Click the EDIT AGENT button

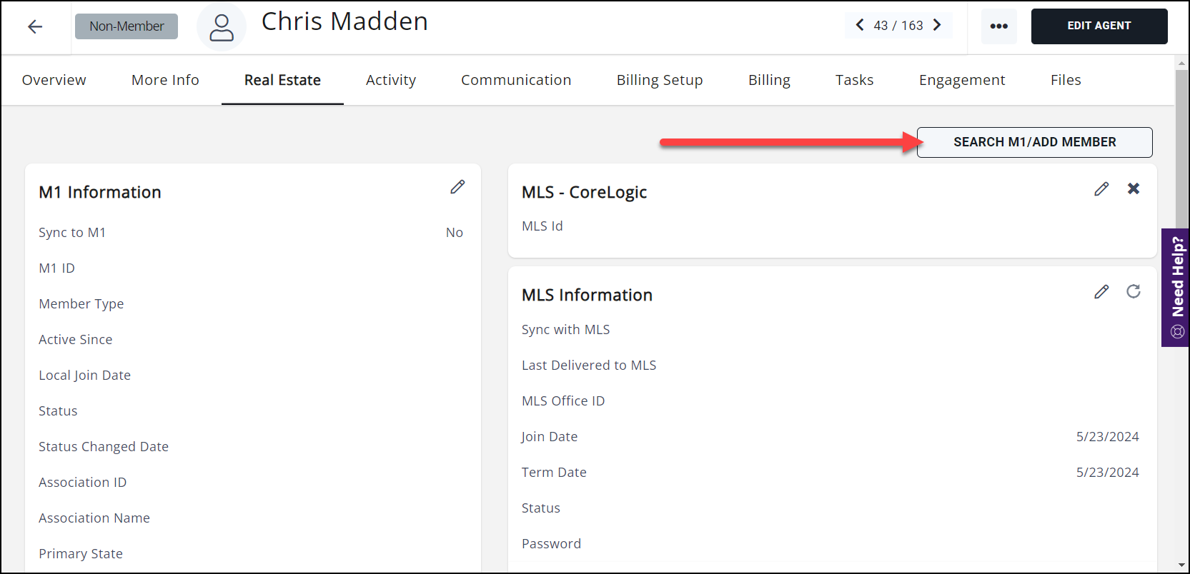pyautogui.click(x=1099, y=26)
